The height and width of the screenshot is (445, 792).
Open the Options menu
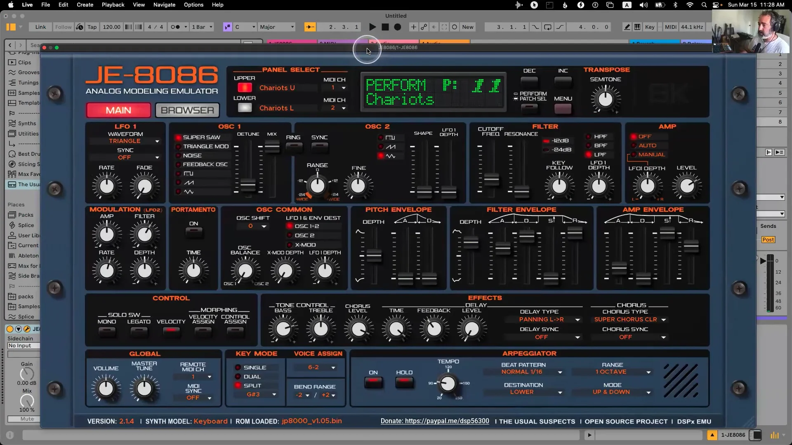pyautogui.click(x=193, y=5)
